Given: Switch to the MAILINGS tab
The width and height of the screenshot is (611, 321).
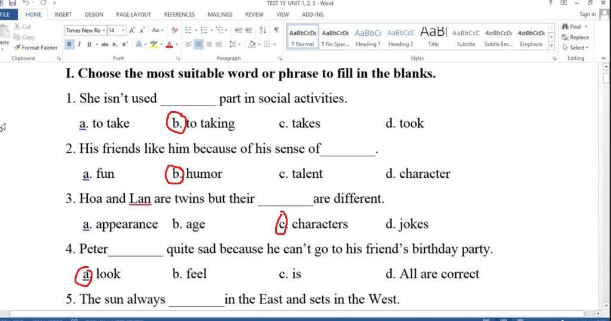Looking at the screenshot, I should (220, 14).
